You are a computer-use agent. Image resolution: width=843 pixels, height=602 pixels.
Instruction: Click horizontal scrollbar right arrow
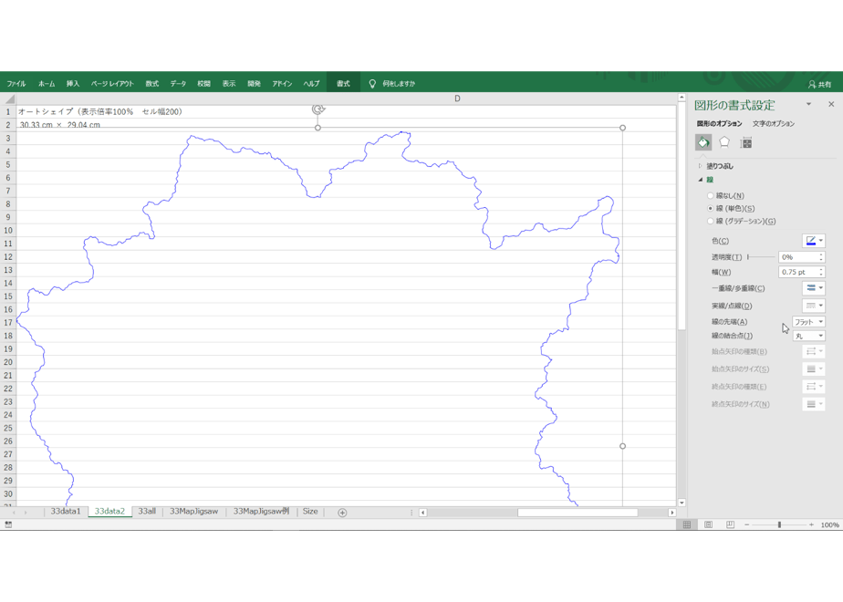click(671, 513)
